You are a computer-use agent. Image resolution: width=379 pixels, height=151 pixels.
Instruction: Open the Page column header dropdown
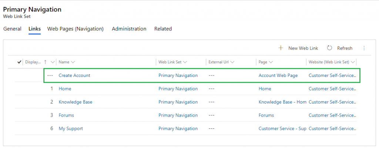tap(271, 62)
